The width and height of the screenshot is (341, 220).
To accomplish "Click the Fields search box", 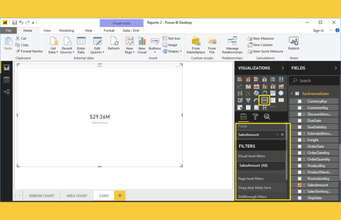I will [314, 80].
